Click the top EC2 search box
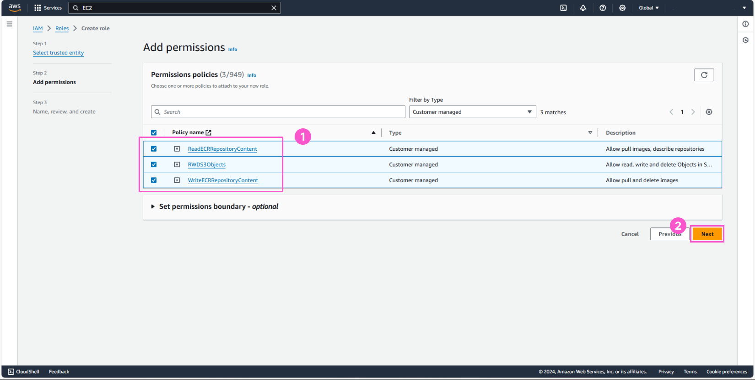Image resolution: width=755 pixels, height=380 pixels. [174, 8]
